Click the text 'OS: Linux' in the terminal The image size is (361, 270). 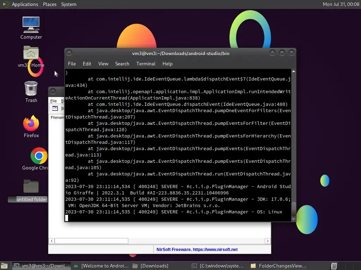(269, 212)
